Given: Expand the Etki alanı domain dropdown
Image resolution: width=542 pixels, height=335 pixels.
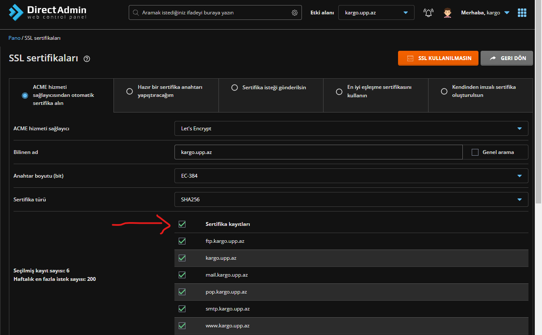Looking at the screenshot, I should (376, 13).
